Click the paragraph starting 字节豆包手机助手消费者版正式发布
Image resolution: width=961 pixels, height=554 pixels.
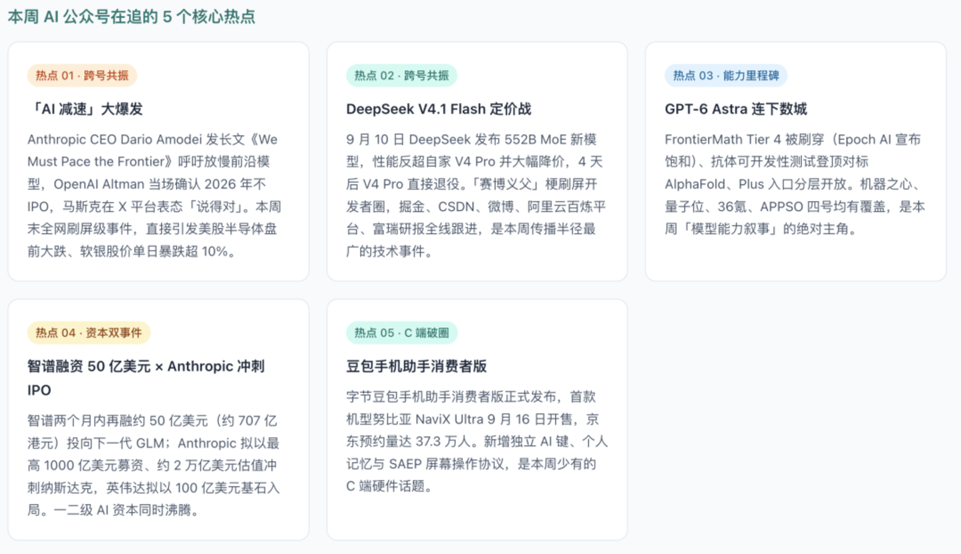477,442
